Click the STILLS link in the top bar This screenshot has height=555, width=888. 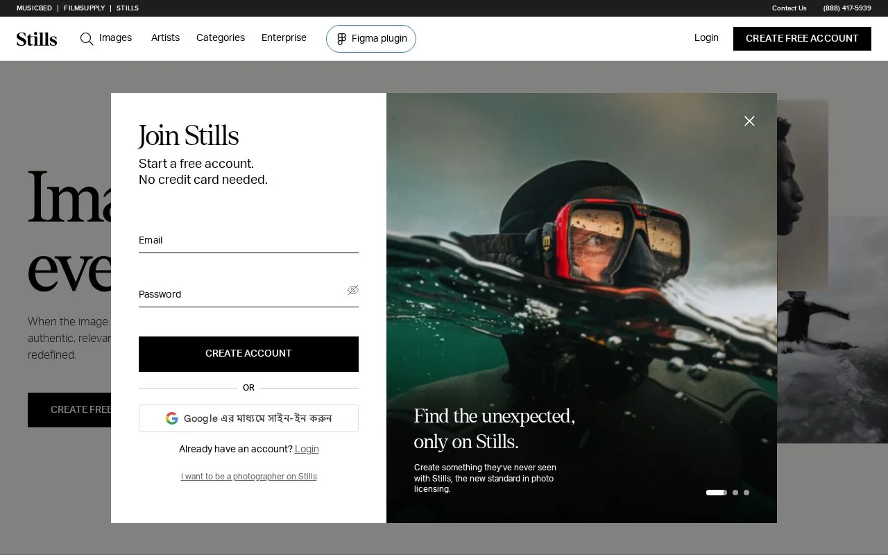pyautogui.click(x=128, y=8)
